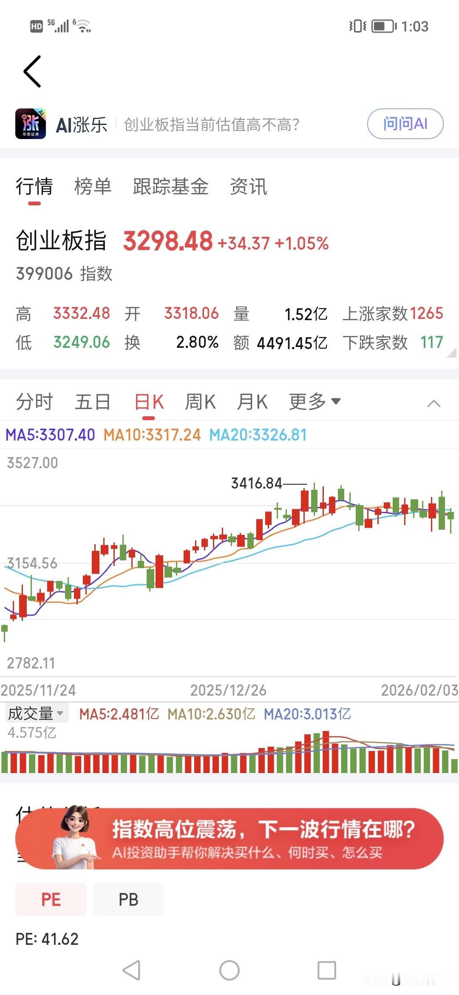Select the PB valuation toggle
Image resolution: width=459 pixels, height=995 pixels.
pyautogui.click(x=128, y=899)
